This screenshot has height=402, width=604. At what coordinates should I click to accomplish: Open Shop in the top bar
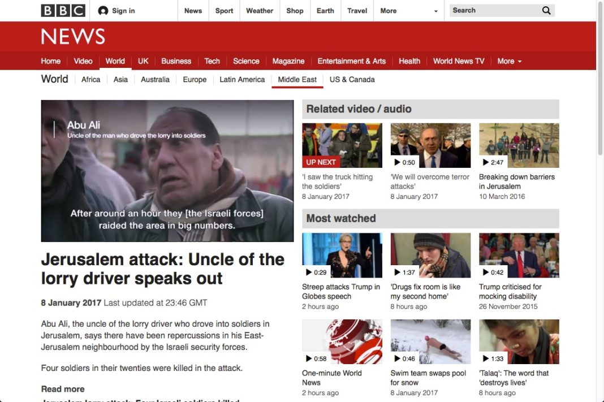[295, 11]
